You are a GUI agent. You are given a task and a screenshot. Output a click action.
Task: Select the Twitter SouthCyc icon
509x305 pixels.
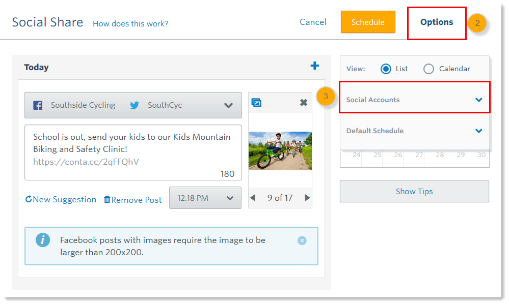[135, 105]
